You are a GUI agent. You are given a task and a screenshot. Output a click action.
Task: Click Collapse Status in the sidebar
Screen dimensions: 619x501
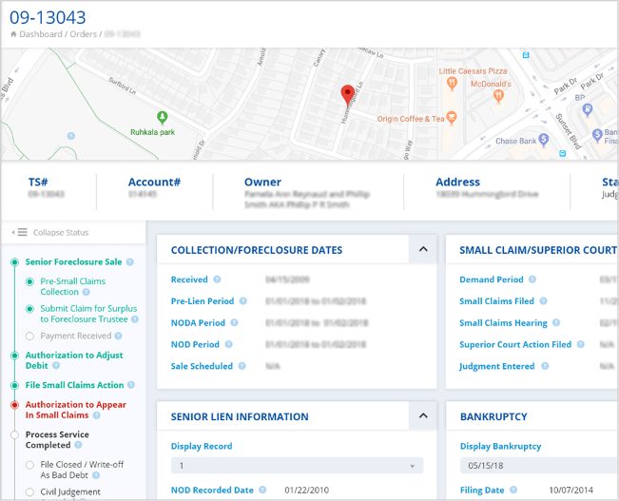[52, 233]
